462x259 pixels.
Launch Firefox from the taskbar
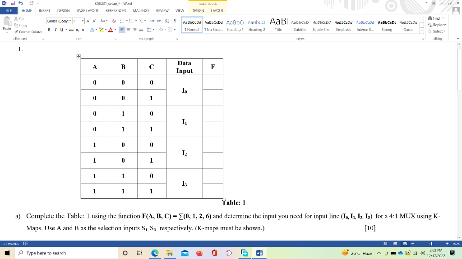click(199, 253)
